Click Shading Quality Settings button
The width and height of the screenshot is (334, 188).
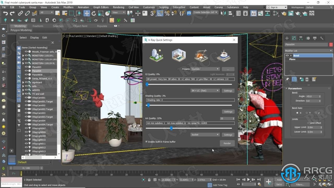228,111
